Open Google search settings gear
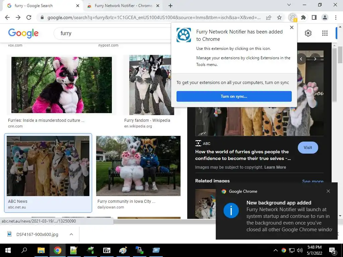This screenshot has width=343, height=257. (x=308, y=33)
